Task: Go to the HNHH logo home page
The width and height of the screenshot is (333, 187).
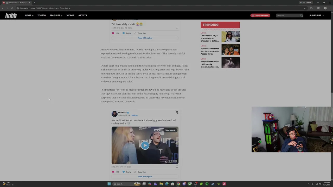Action: click(11, 16)
